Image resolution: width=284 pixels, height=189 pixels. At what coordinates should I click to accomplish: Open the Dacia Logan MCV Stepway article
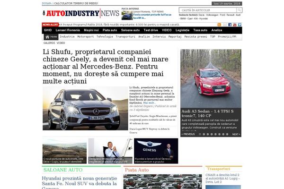pos(150,131)
